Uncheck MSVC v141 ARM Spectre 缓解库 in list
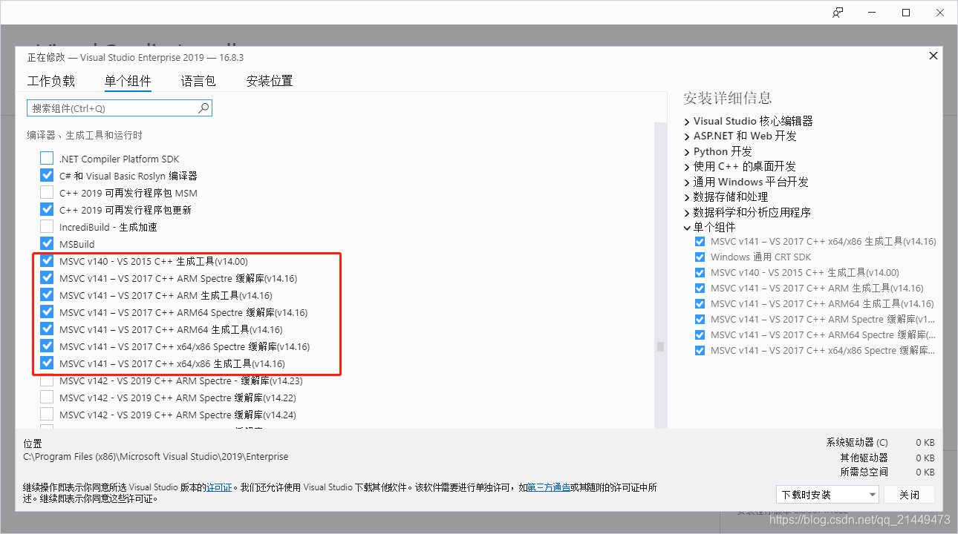The width and height of the screenshot is (958, 534). [x=47, y=278]
